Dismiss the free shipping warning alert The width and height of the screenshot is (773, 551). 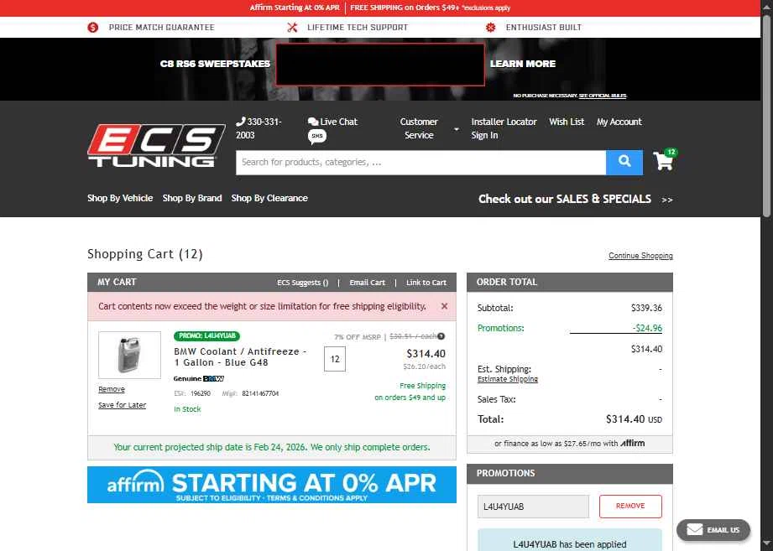pos(444,306)
